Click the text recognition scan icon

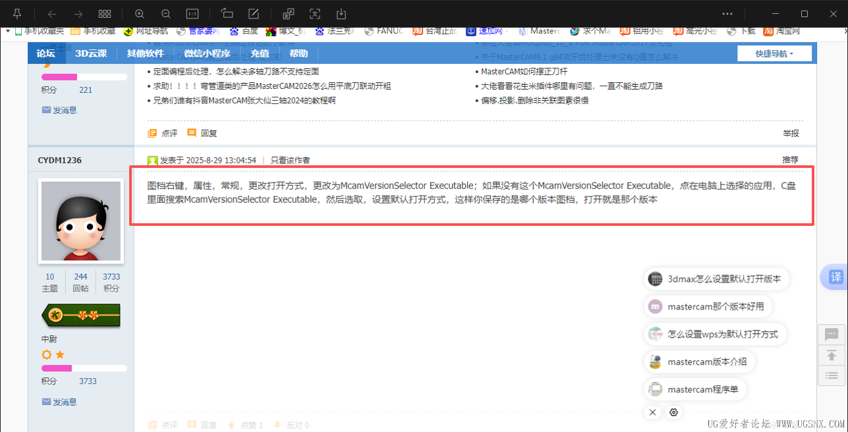click(x=315, y=13)
